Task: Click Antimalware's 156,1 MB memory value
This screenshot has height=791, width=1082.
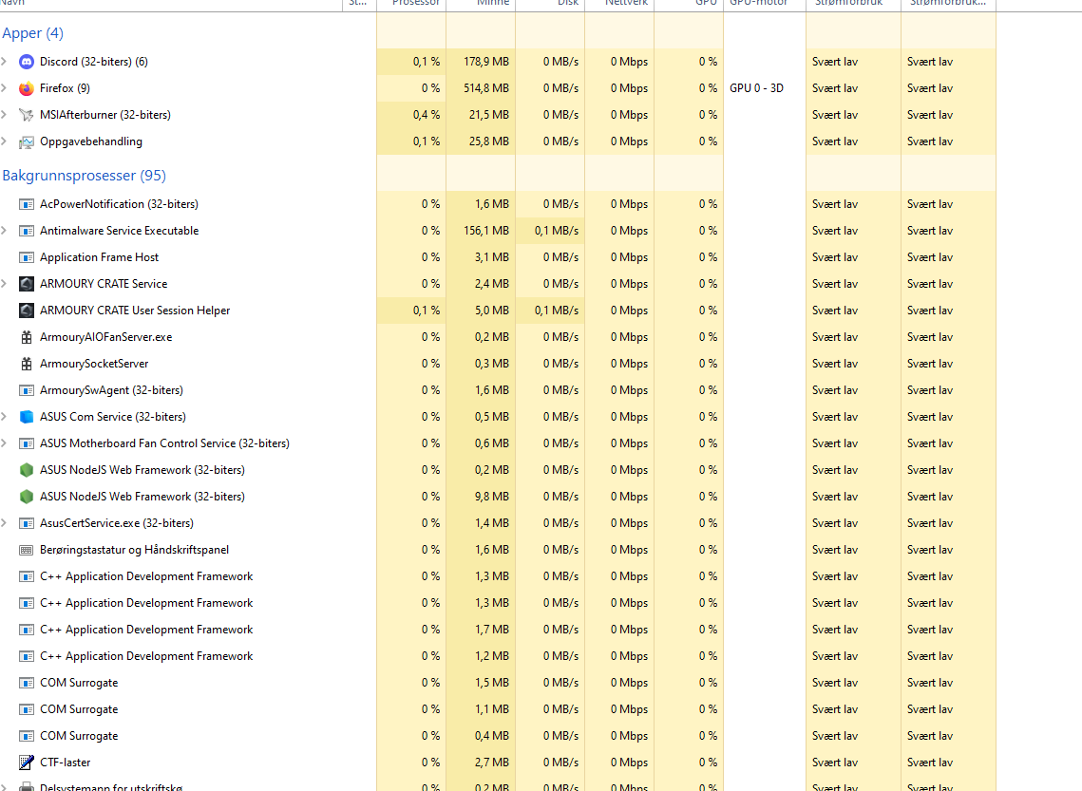Action: pos(486,231)
